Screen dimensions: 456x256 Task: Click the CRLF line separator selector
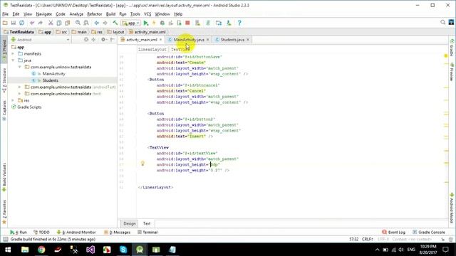pyautogui.click(x=368, y=239)
